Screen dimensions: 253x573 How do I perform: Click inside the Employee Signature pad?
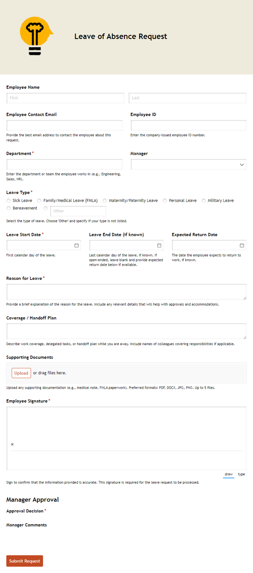tap(126, 438)
